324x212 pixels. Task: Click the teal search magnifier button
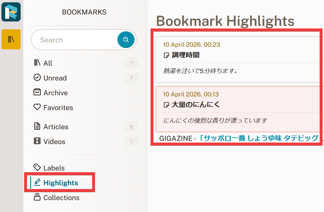pos(126,39)
